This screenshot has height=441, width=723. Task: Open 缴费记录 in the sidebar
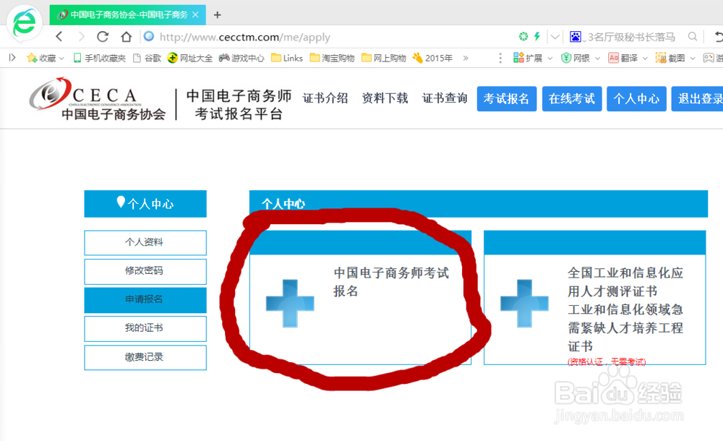click(145, 358)
